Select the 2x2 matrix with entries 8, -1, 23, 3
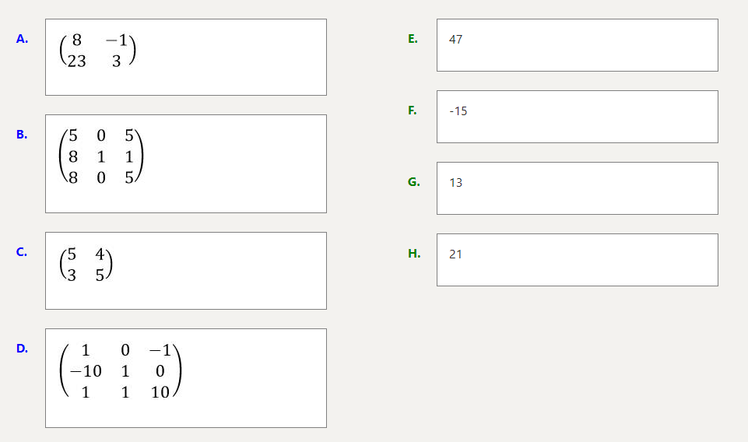 [185, 57]
